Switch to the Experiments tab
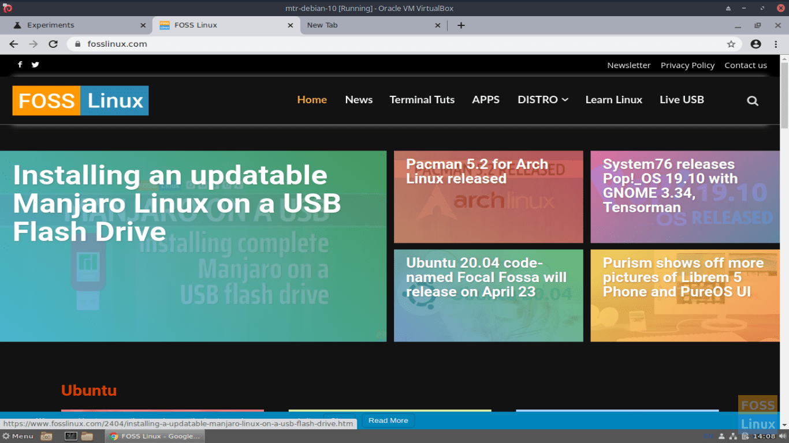The image size is (789, 443). (x=78, y=25)
